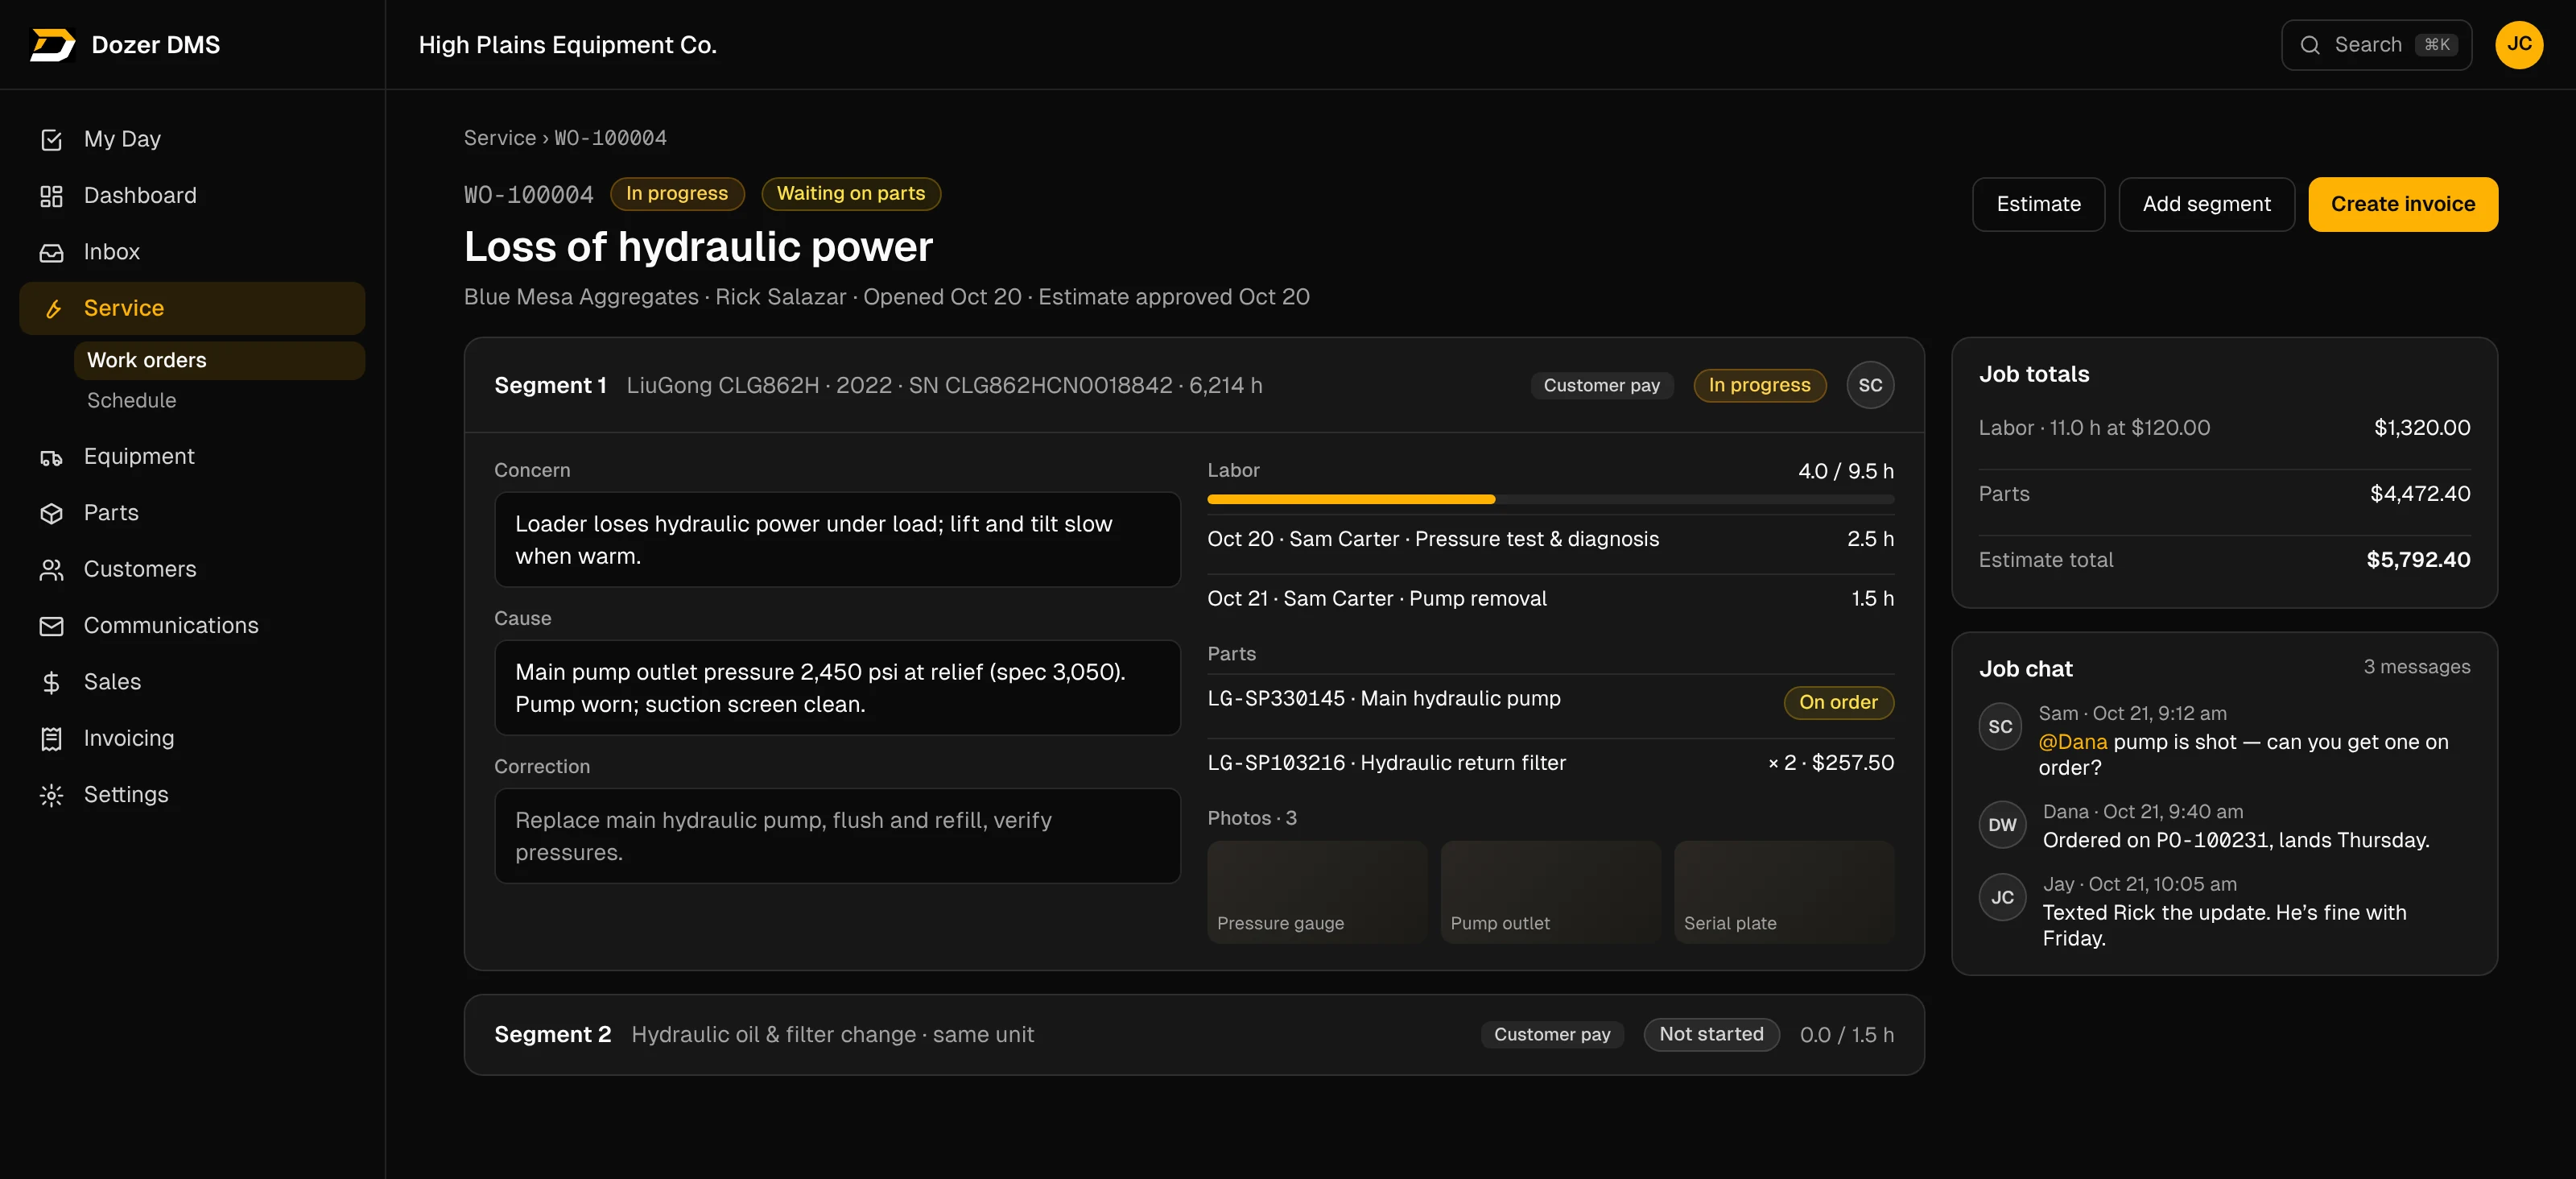The width and height of the screenshot is (2576, 1179).
Task: Click the SC technician avatar on Segment 1
Action: click(x=1870, y=385)
